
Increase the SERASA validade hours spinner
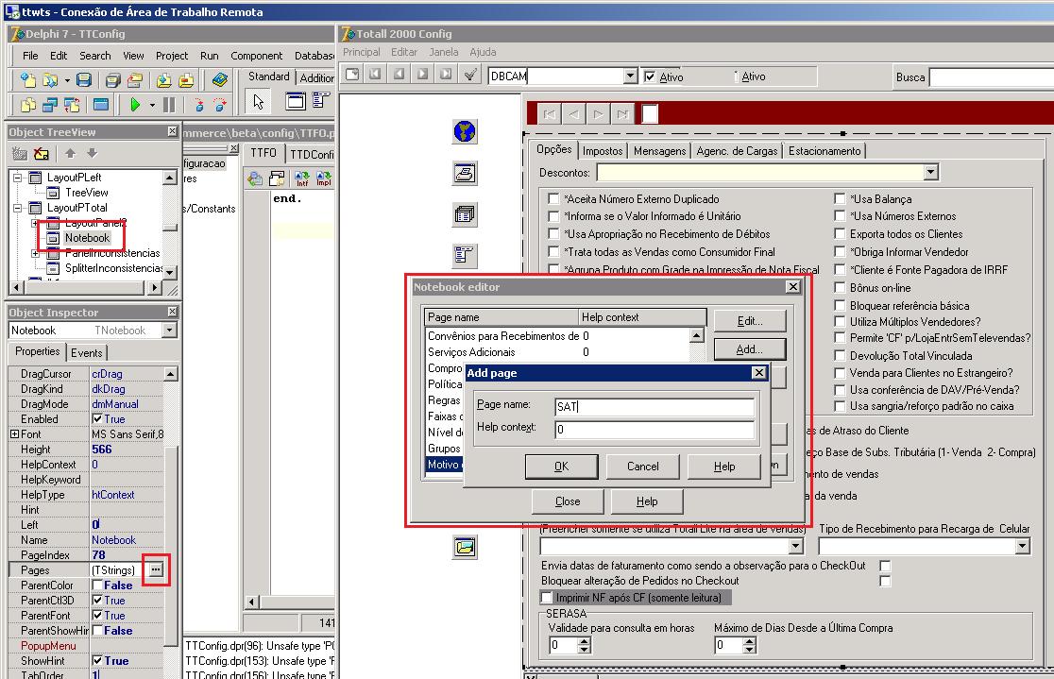tap(584, 641)
